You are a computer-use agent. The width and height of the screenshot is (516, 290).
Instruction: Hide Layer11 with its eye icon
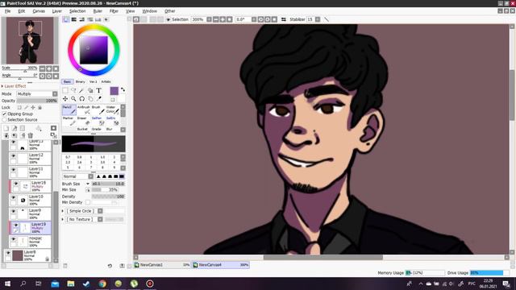(x=13, y=170)
